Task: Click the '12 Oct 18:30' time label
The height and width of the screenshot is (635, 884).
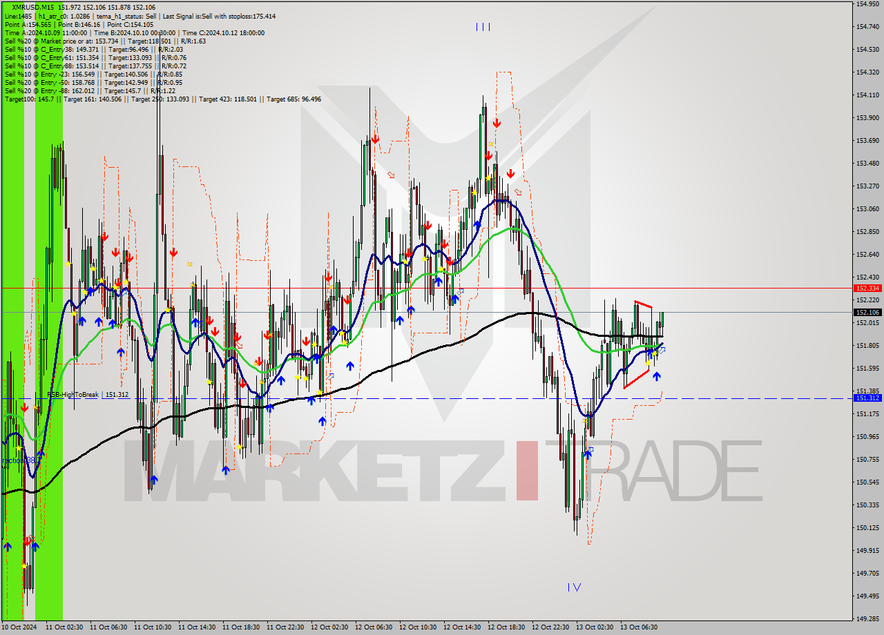Action: (x=506, y=627)
